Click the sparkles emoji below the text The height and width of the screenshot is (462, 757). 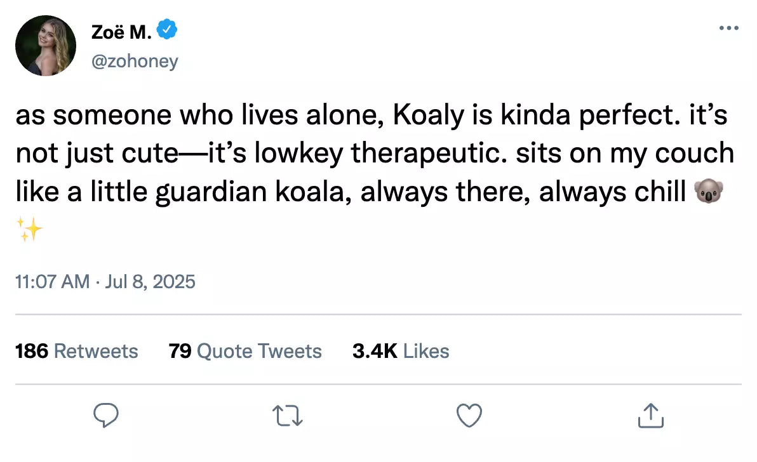coord(29,230)
